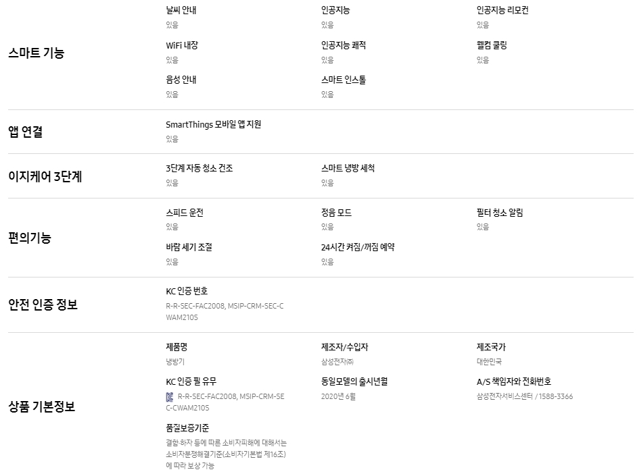Click the 웰컴 쿨링 feature label

pos(492,45)
